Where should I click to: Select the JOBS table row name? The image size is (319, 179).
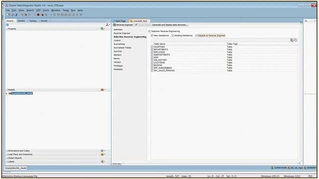(x=156, y=58)
